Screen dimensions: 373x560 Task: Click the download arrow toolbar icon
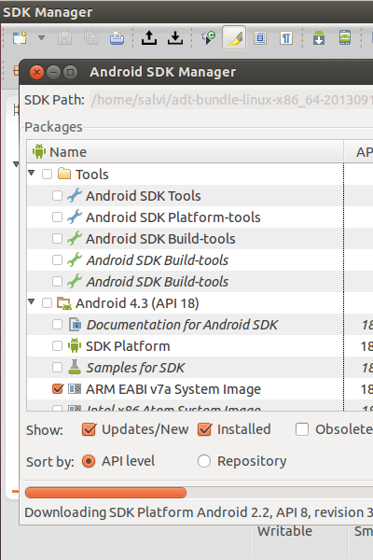click(175, 37)
